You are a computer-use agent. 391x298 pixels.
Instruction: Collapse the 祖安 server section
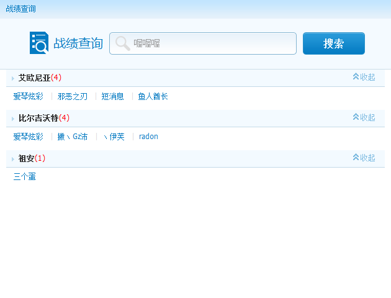[364, 158]
